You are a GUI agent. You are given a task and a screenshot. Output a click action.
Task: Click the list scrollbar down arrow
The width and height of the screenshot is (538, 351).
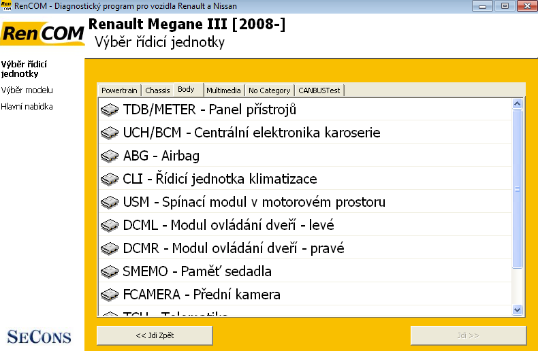click(x=518, y=310)
